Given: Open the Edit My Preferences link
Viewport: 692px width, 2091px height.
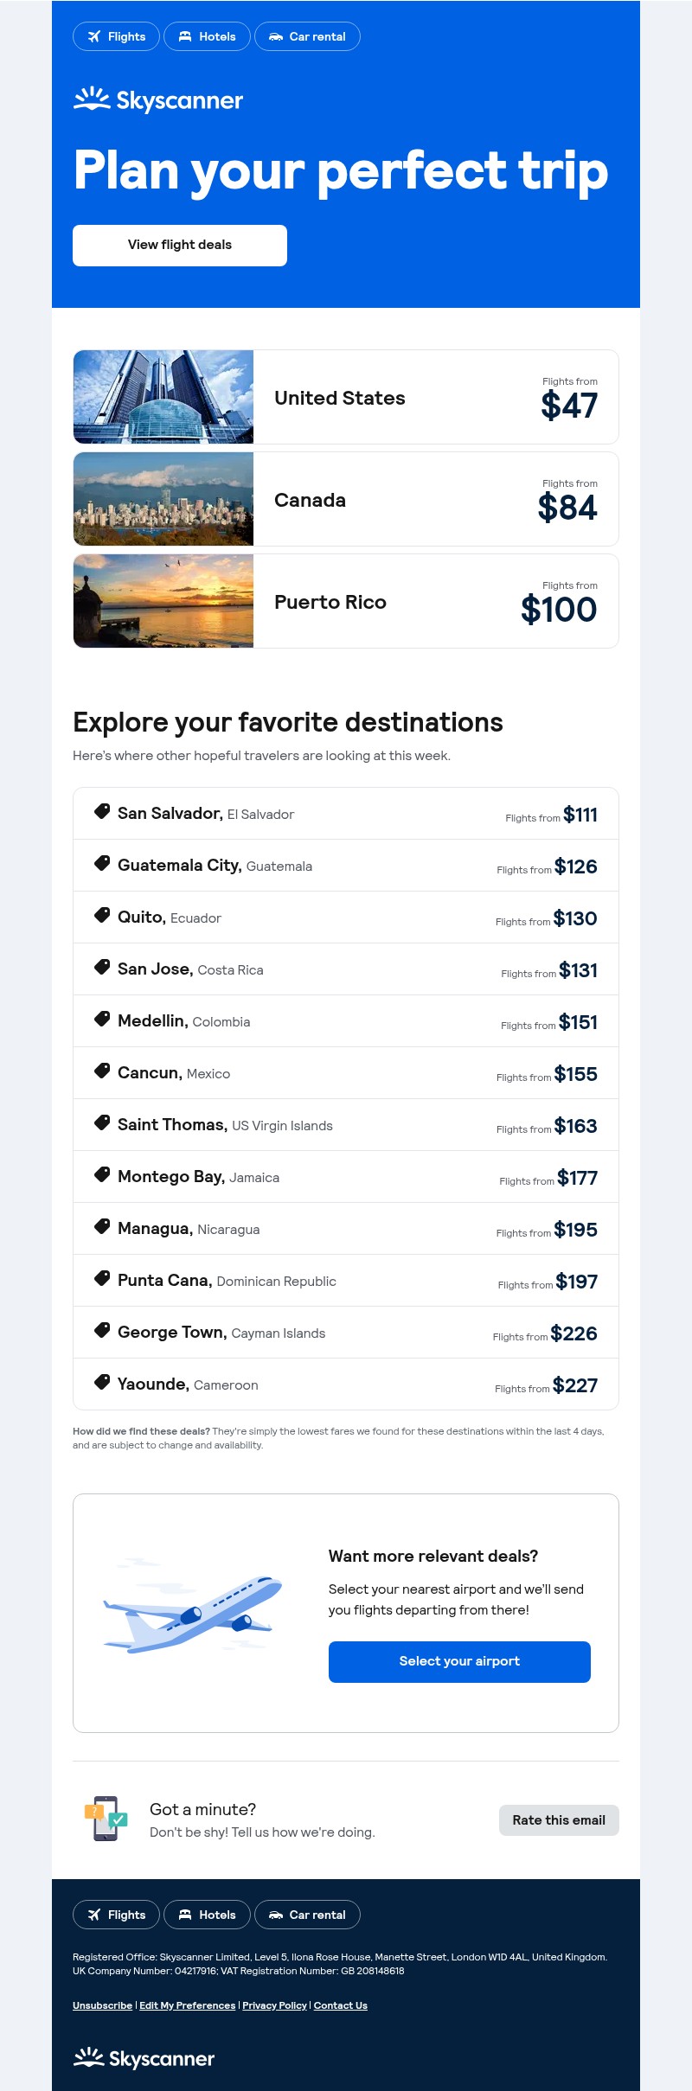Looking at the screenshot, I should tap(187, 2005).
